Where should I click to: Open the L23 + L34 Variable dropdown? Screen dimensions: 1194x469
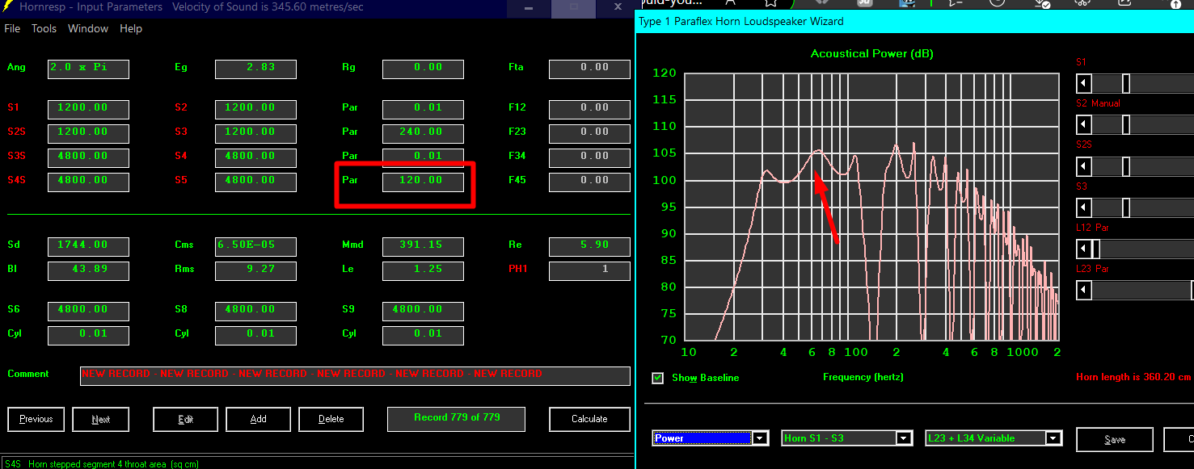(1053, 438)
